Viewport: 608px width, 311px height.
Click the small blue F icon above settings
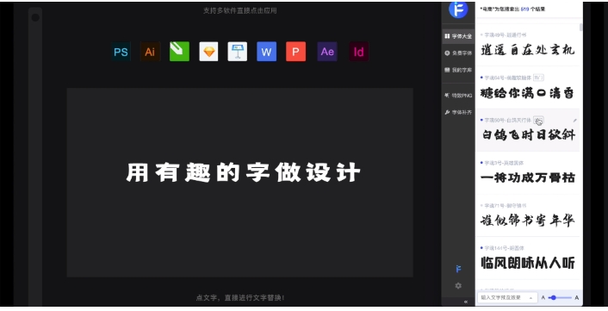458,269
